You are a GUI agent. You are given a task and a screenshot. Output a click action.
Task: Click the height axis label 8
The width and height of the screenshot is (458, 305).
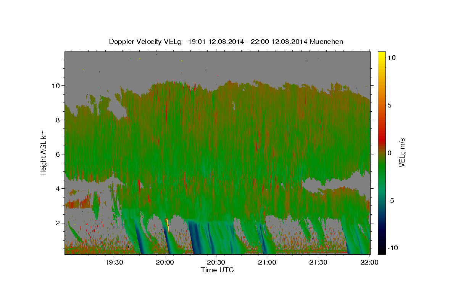(58, 120)
